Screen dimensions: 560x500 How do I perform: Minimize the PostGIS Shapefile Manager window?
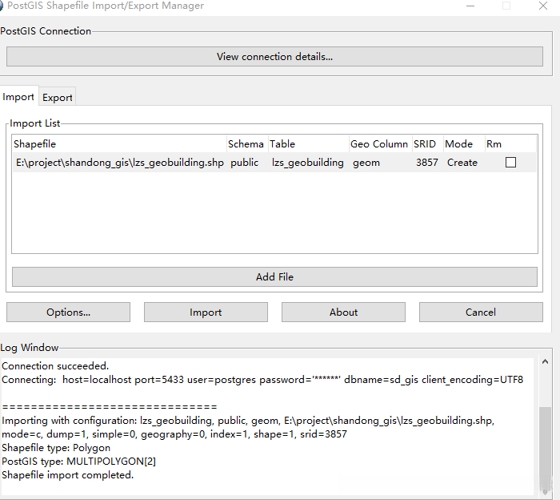tap(470, 6)
